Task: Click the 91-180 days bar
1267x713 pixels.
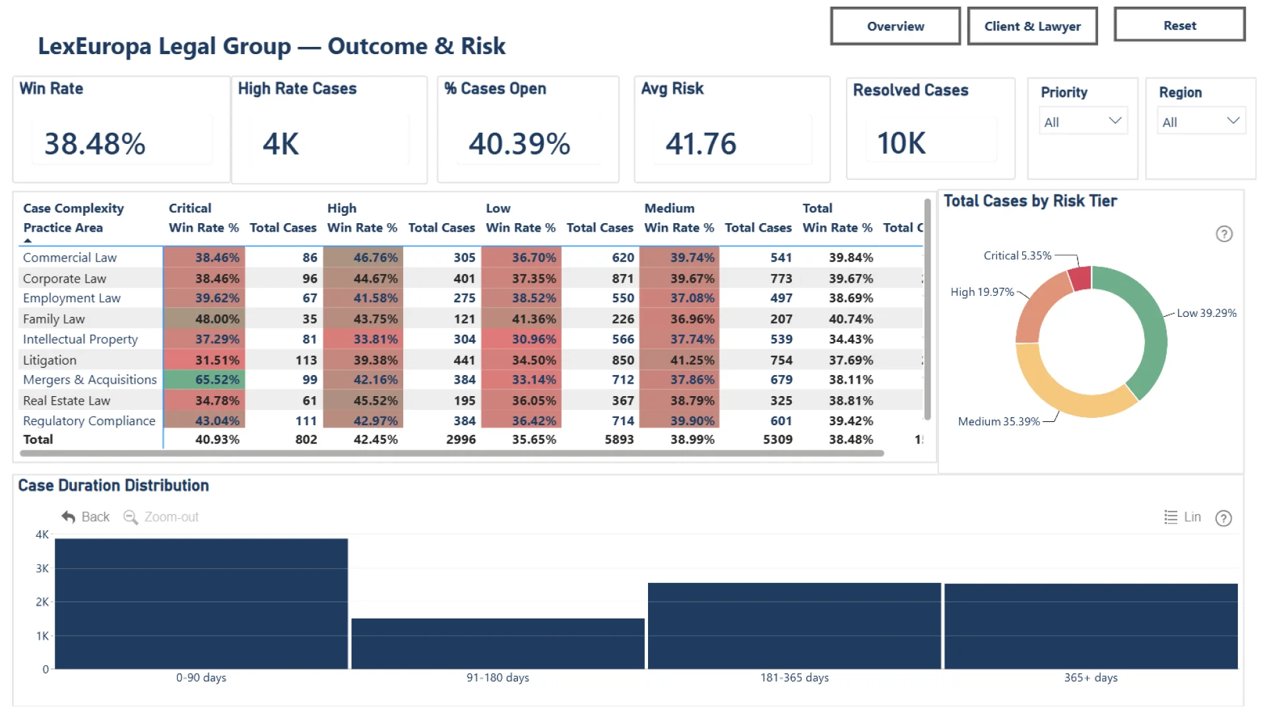Action: tap(498, 644)
